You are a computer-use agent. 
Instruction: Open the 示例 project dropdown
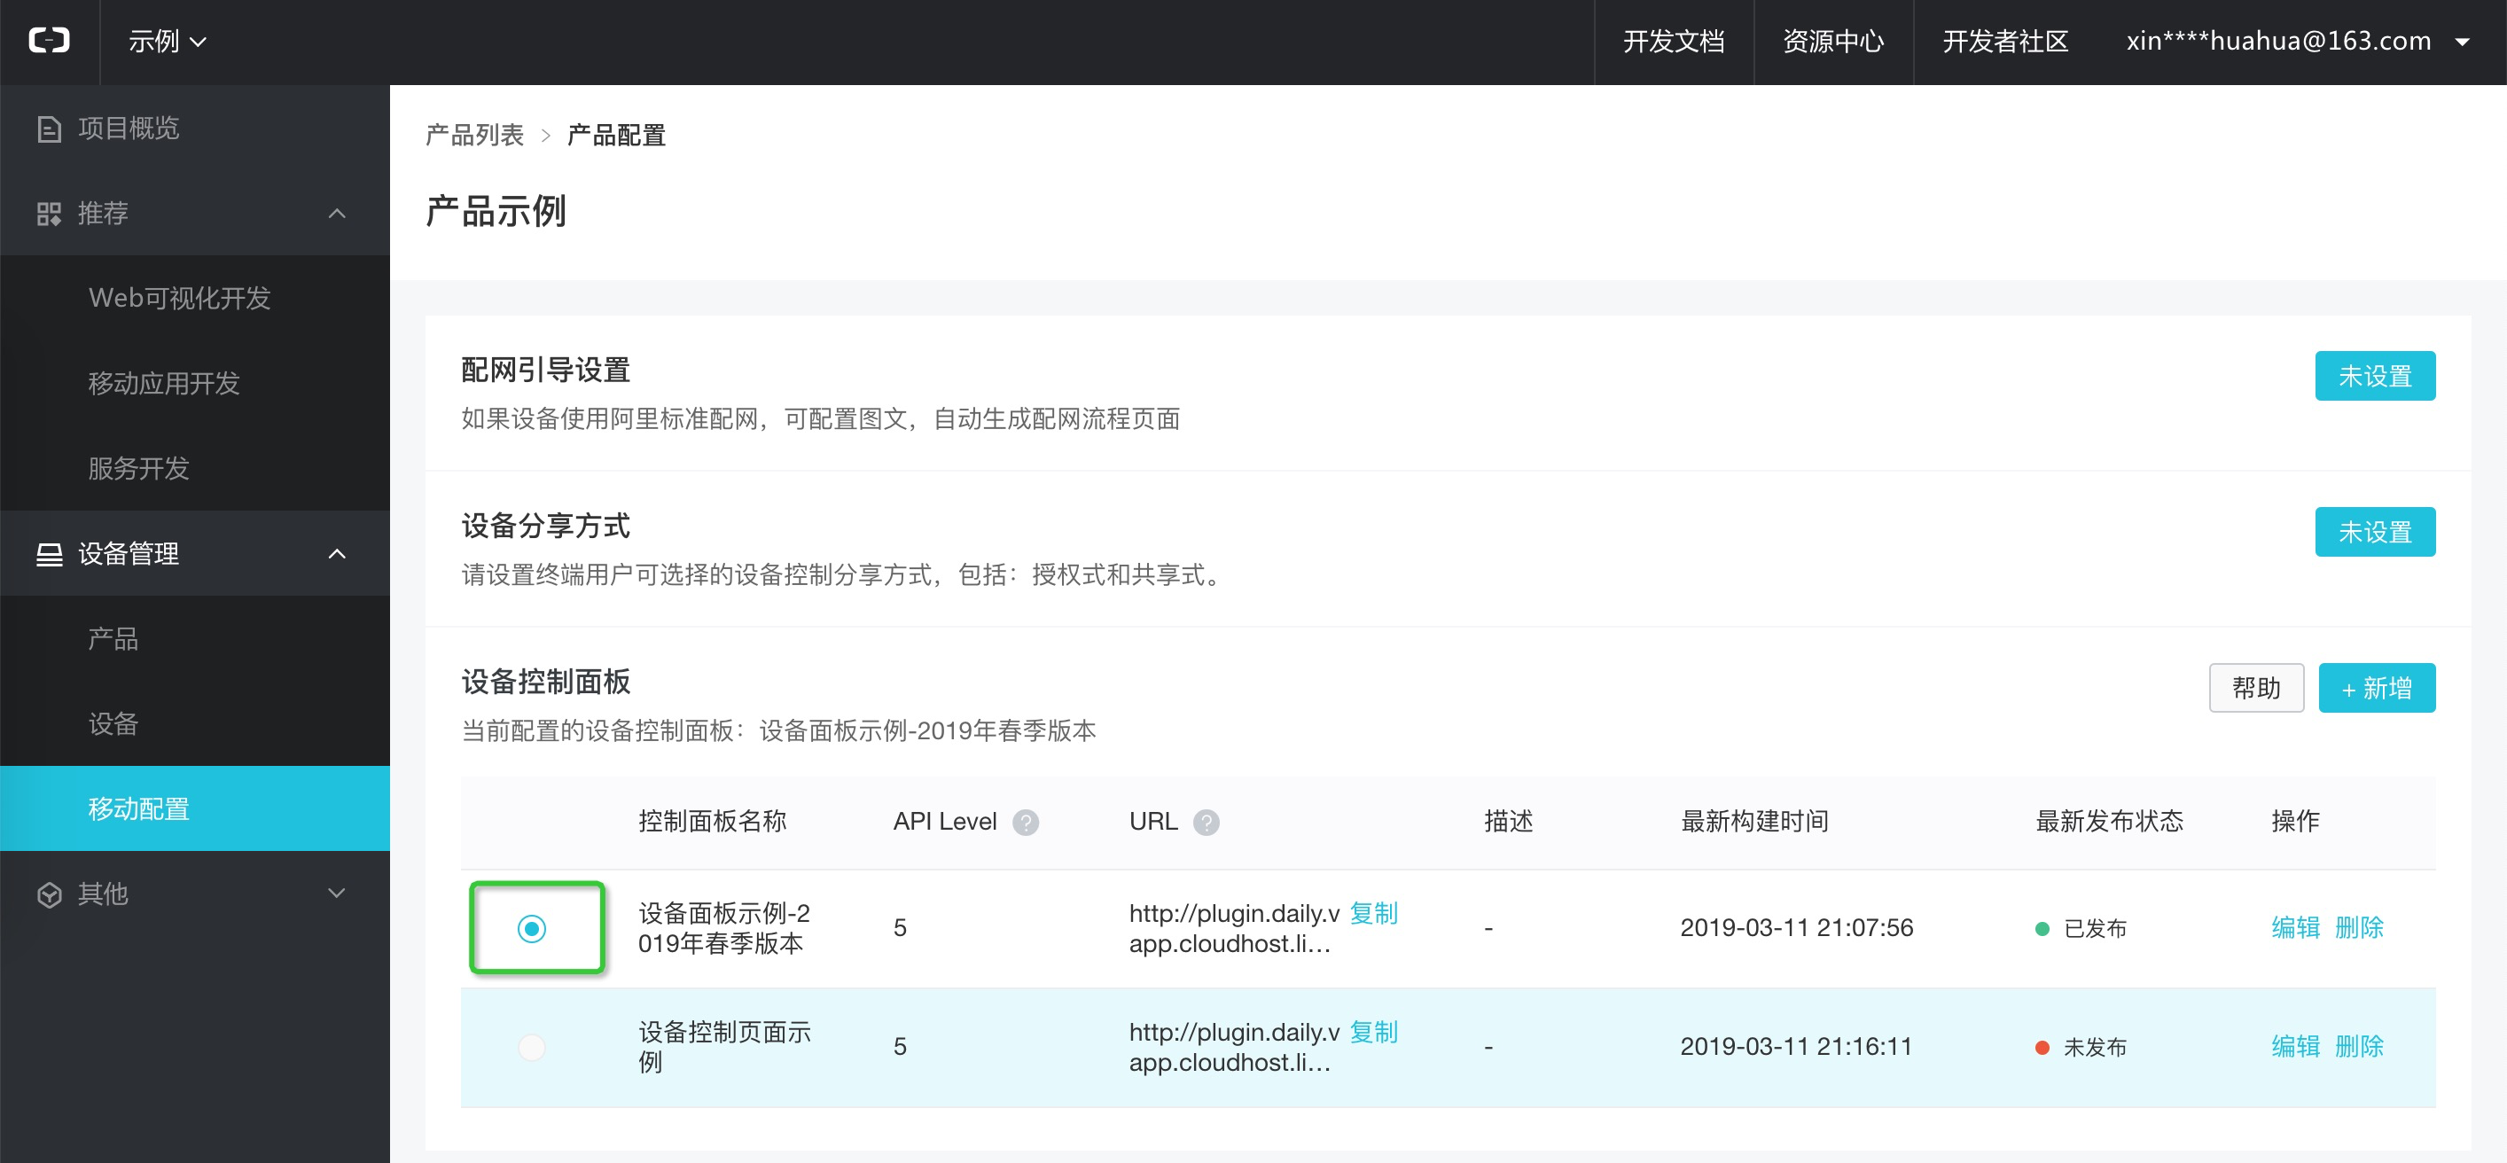click(168, 41)
